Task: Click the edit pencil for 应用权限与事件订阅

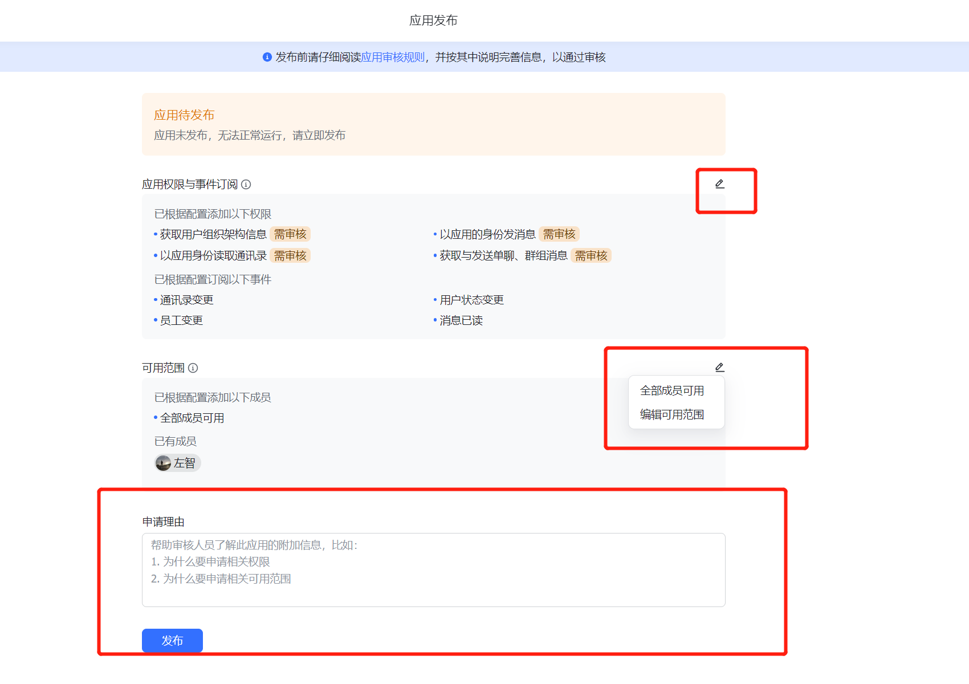Action: coord(720,184)
